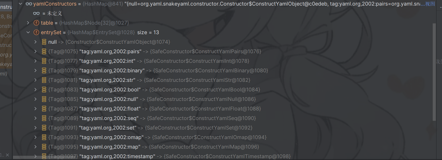Click the watch icon next to 未定义
The height and width of the screenshot is (160, 442).
36,14
